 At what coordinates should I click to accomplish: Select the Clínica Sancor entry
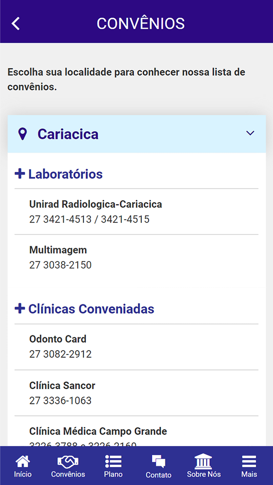pos(62,385)
